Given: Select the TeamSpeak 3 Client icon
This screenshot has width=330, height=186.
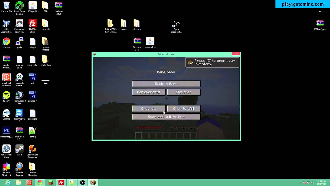Looking at the screenshot, I should tap(19, 98).
